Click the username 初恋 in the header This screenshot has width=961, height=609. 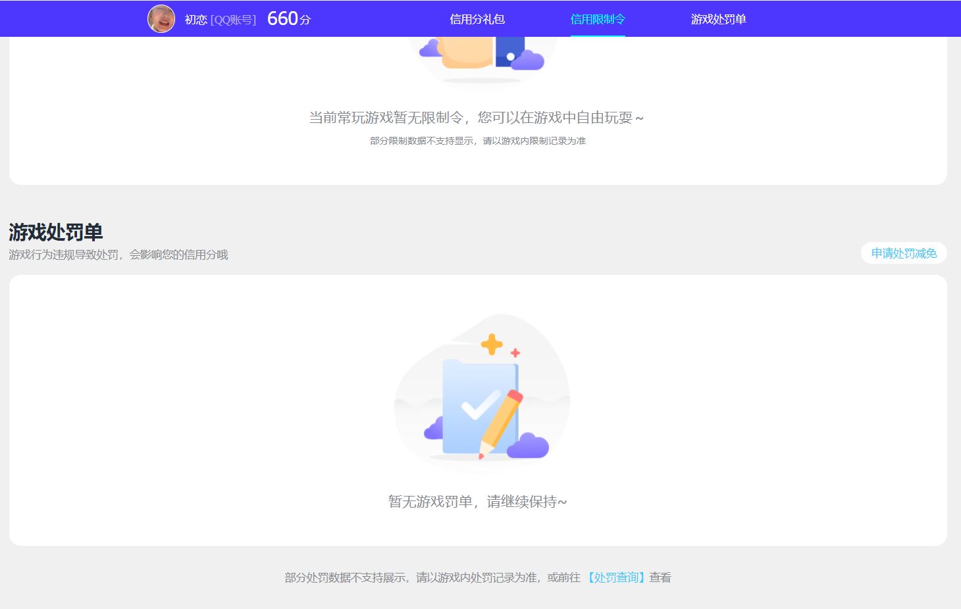click(195, 20)
